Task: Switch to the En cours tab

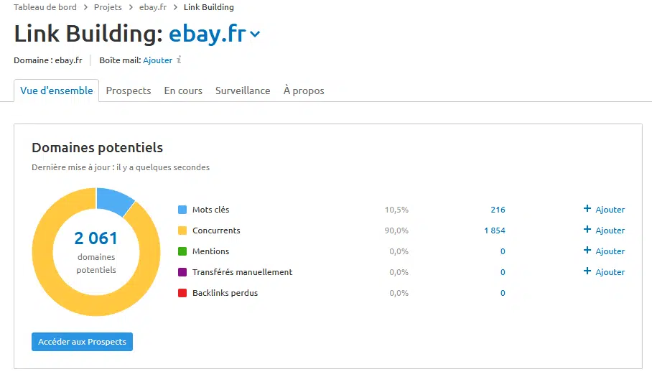Action: (183, 91)
